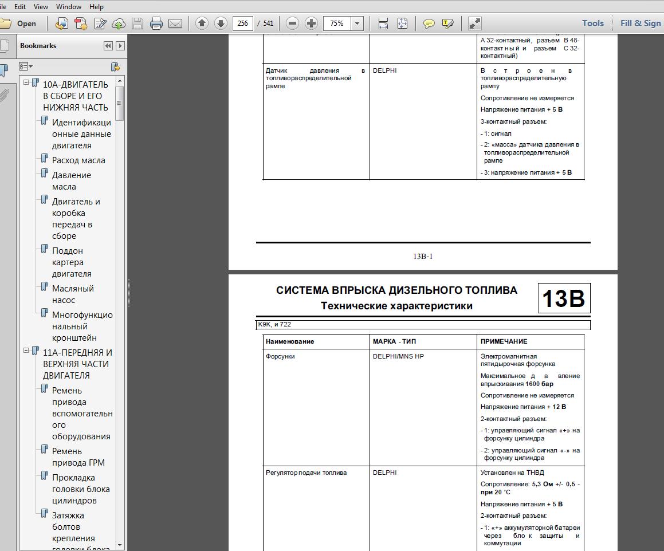Add a sticky note comment
This screenshot has height=551, width=664.
(x=429, y=23)
